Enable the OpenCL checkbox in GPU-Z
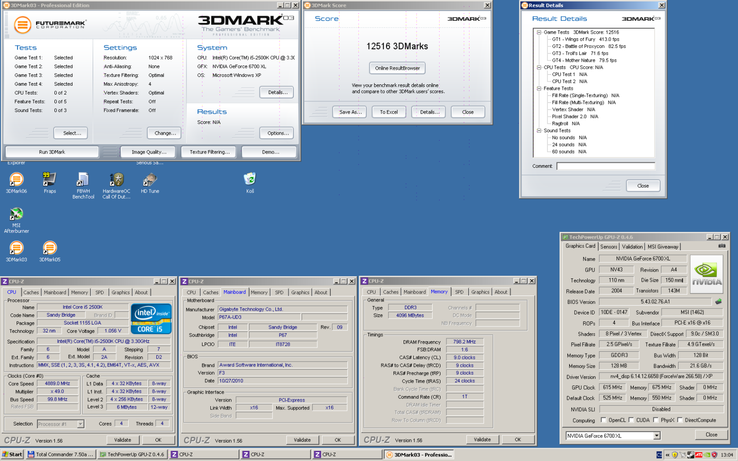This screenshot has width=738, height=461. coord(603,420)
